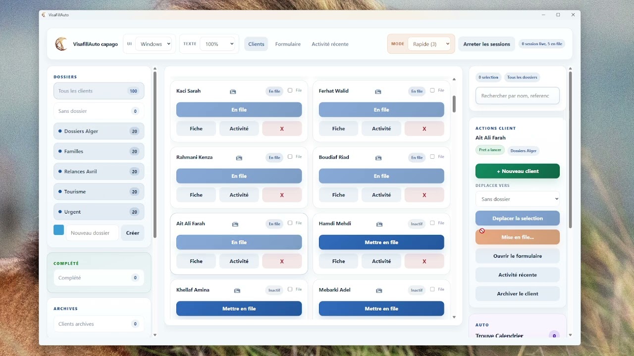This screenshot has height=356, width=634.
Task: Click the green Nouveau client button
Action: tap(518, 171)
